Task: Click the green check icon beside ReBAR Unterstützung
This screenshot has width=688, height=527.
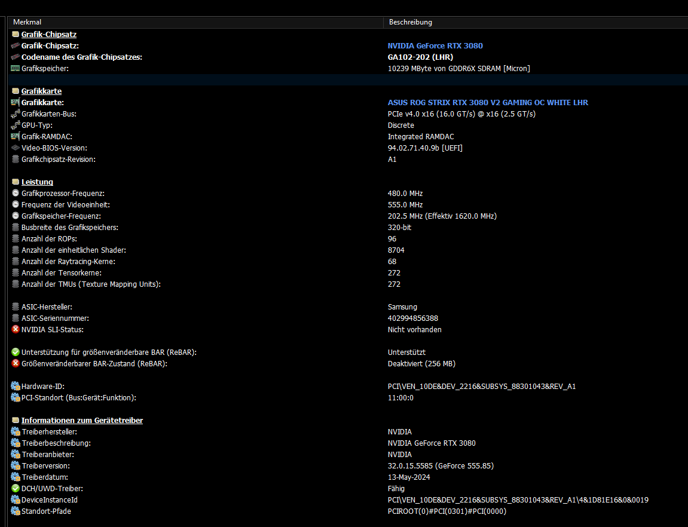Action: click(x=16, y=352)
